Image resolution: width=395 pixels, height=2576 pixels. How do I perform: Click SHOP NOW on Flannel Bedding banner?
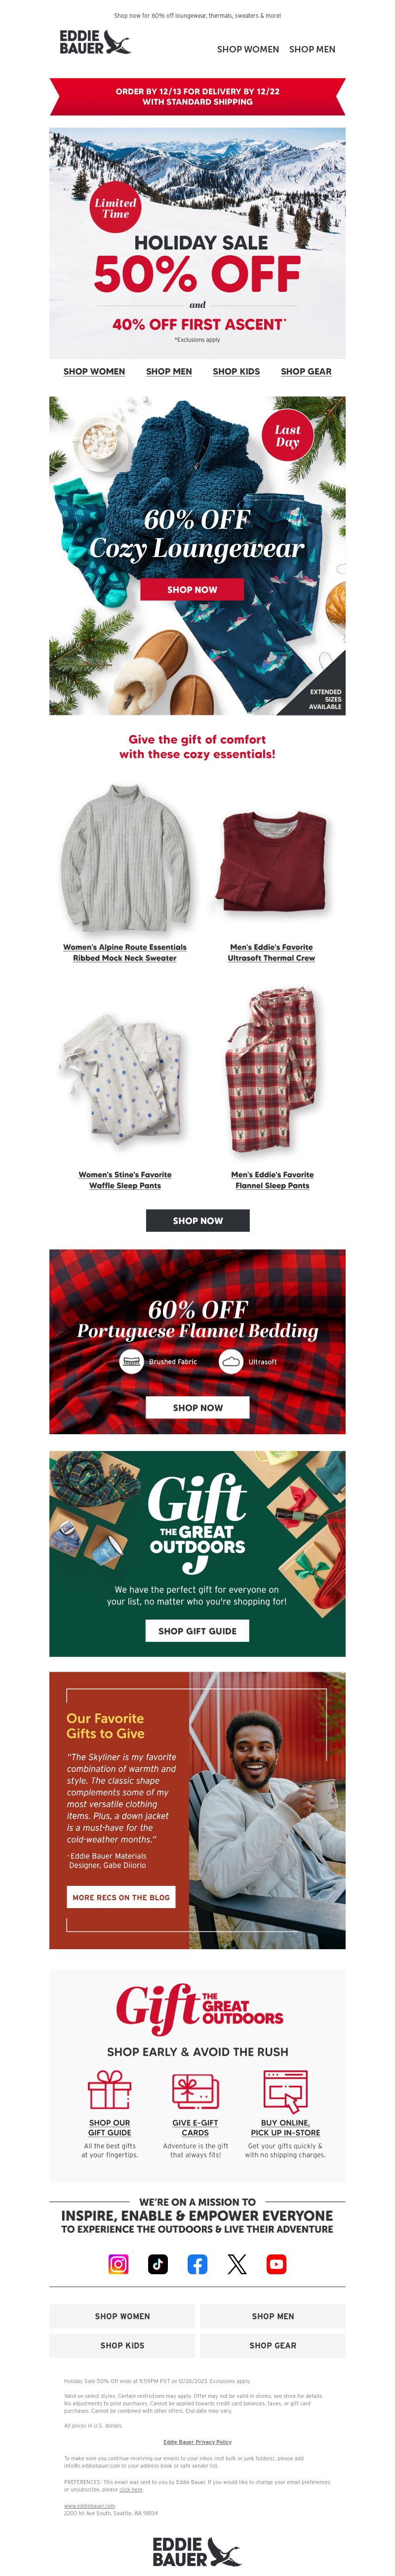point(197,1407)
